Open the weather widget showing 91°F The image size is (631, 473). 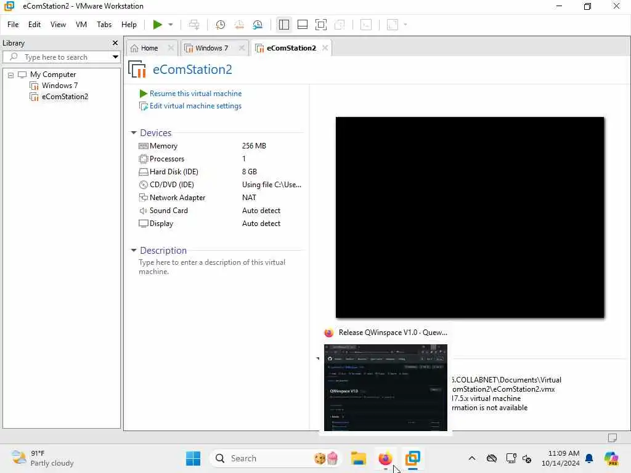pos(43,458)
